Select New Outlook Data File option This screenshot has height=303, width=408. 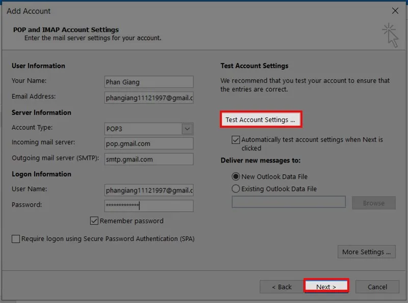(235, 176)
